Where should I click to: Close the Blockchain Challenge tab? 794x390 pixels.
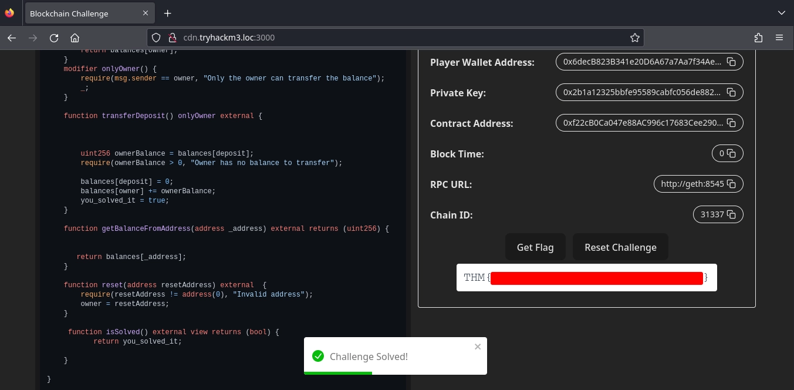coord(146,14)
